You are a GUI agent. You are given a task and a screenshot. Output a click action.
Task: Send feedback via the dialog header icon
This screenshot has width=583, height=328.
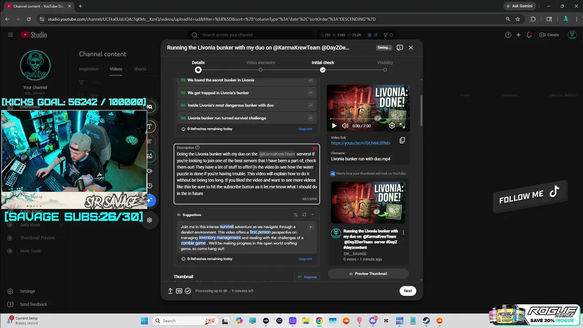(399, 47)
